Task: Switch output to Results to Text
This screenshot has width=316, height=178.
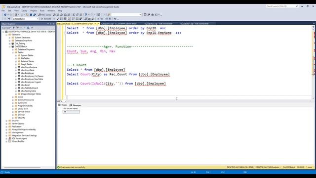Action: click(86, 19)
